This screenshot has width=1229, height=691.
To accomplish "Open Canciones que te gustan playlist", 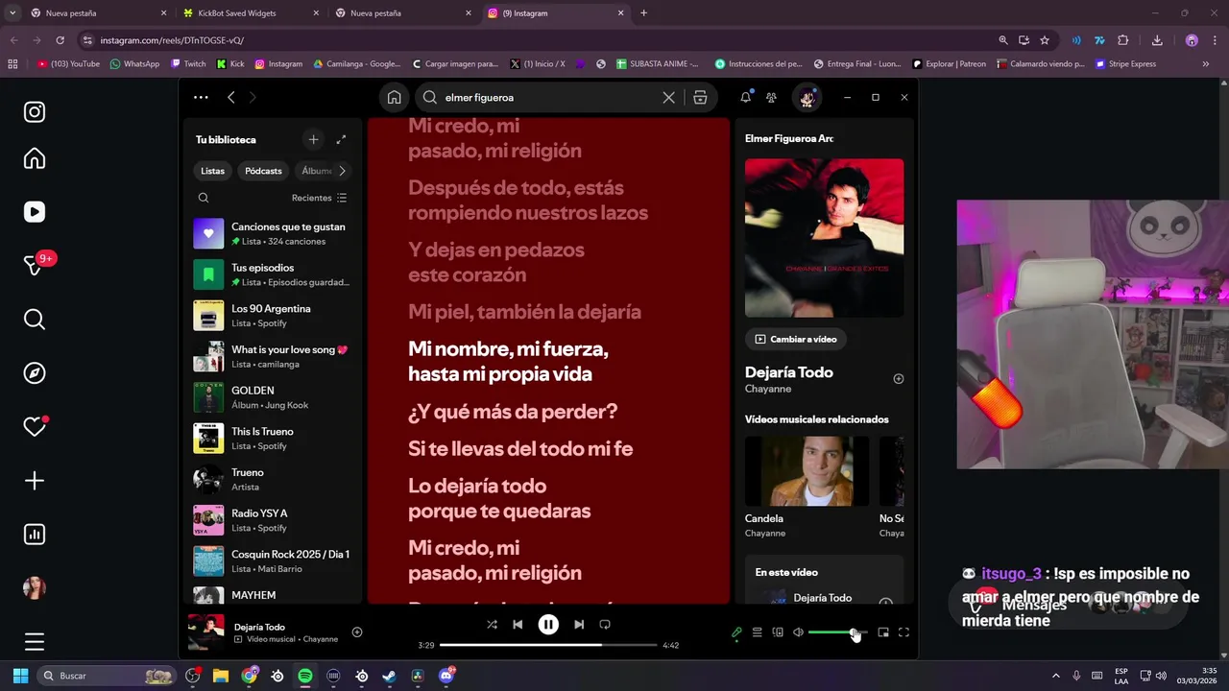I will pyautogui.click(x=273, y=233).
